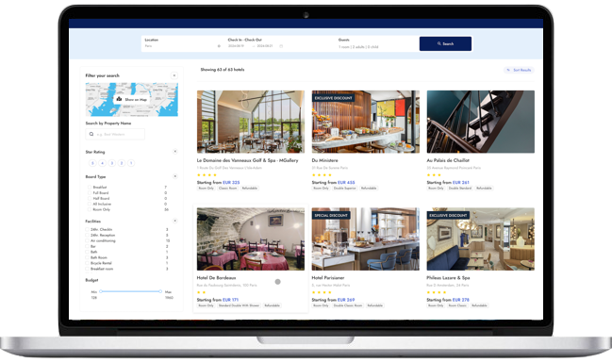Open the Sort Results menu
The image size is (612, 362).
click(x=519, y=70)
